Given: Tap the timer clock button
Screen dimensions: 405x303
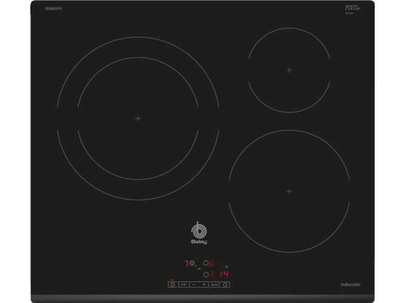Looking at the screenshot, I should [x=226, y=284].
